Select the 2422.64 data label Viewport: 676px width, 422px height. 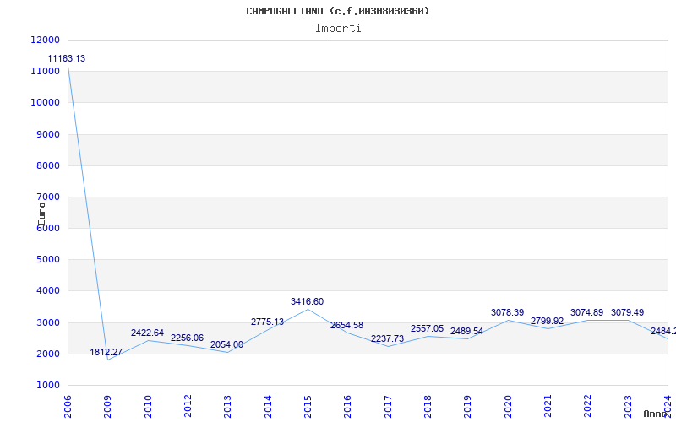tap(147, 333)
